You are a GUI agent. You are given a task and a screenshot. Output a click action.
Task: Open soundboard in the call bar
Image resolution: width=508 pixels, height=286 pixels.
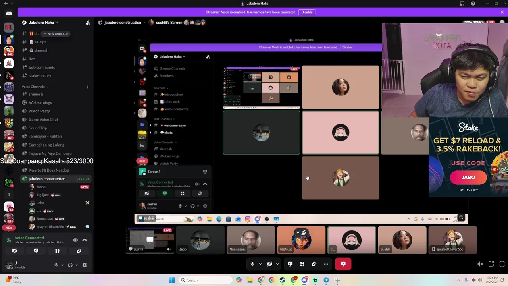click(x=314, y=264)
